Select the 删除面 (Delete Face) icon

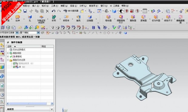click(x=133, y=17)
